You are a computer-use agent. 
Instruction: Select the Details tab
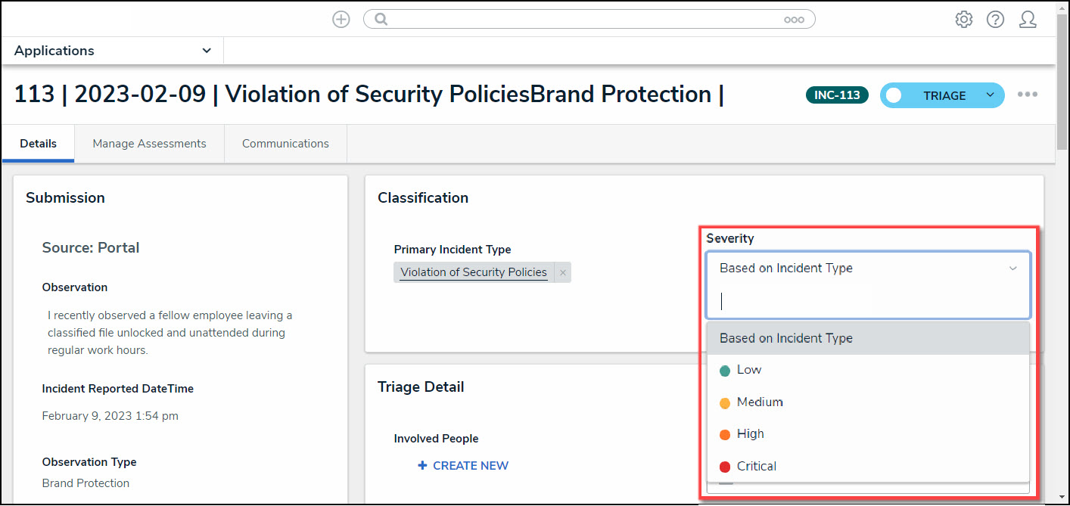coord(38,144)
